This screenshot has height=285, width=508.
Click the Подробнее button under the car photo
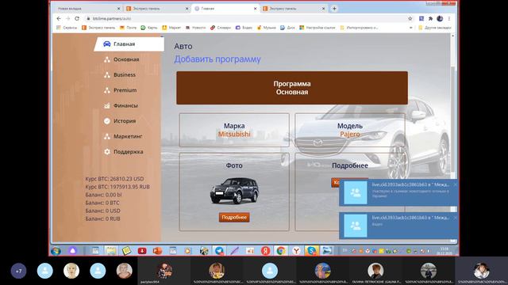pyautogui.click(x=234, y=218)
